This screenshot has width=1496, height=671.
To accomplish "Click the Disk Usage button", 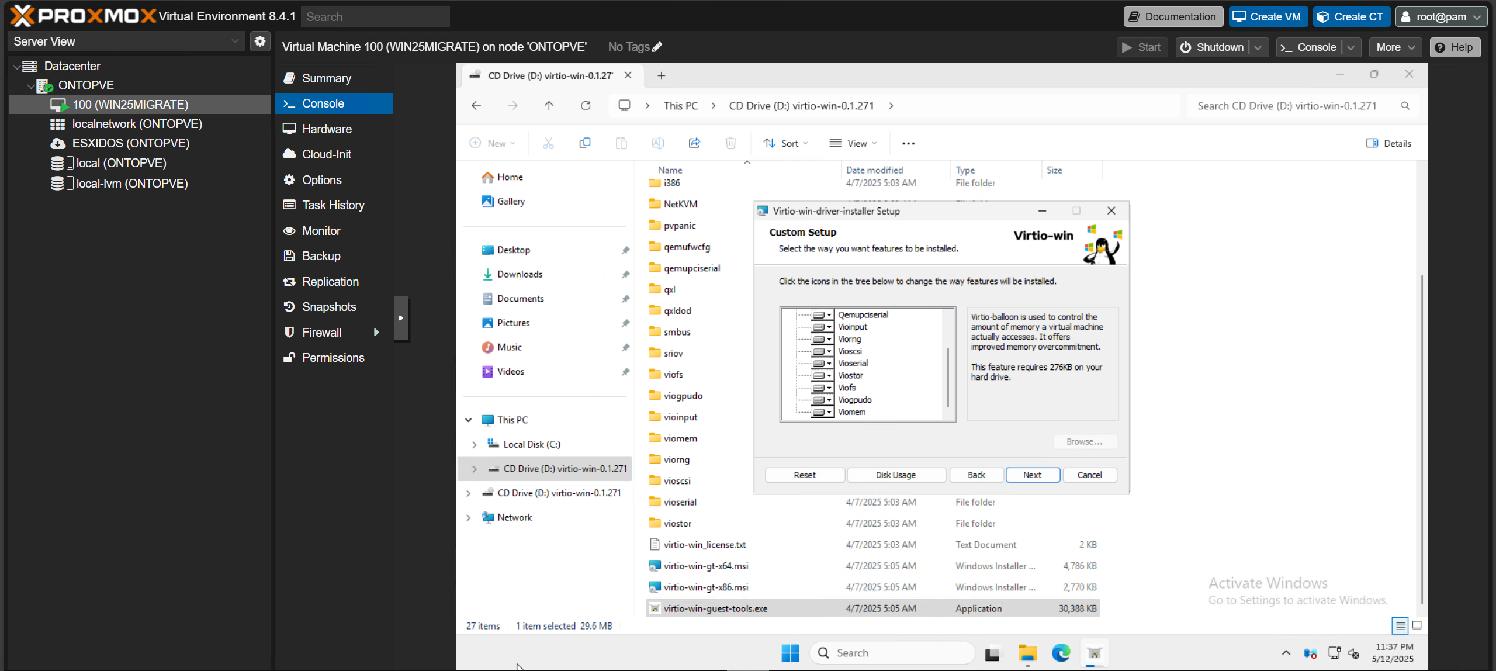I will tap(896, 475).
